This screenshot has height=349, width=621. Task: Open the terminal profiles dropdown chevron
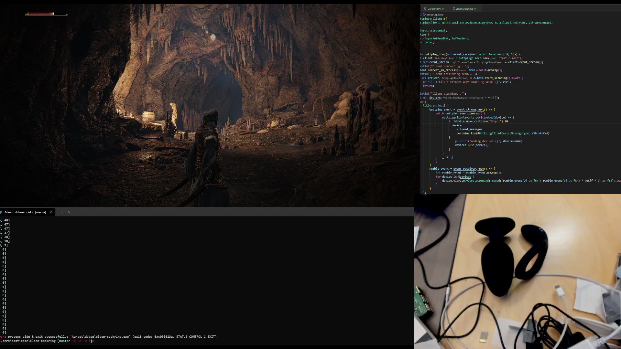coord(70,212)
